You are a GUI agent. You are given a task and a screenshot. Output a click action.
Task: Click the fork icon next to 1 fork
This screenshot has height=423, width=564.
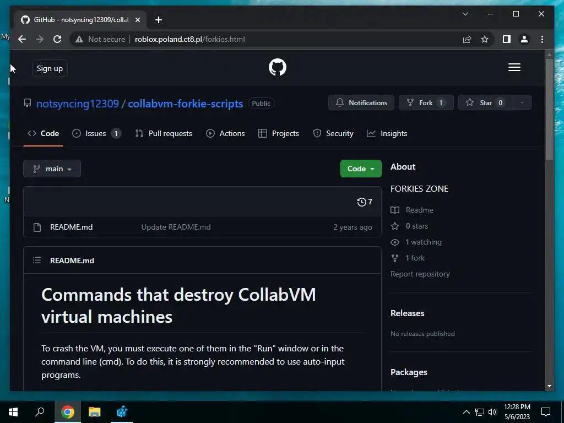click(395, 258)
